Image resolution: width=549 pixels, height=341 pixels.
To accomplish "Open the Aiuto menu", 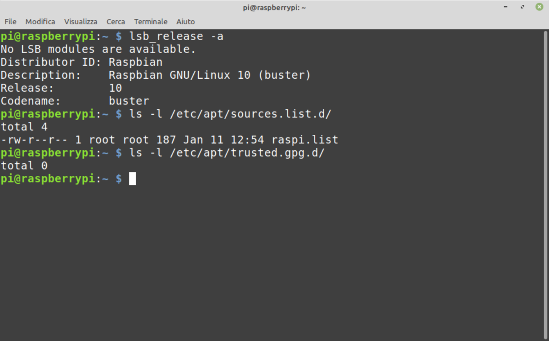I will point(185,22).
